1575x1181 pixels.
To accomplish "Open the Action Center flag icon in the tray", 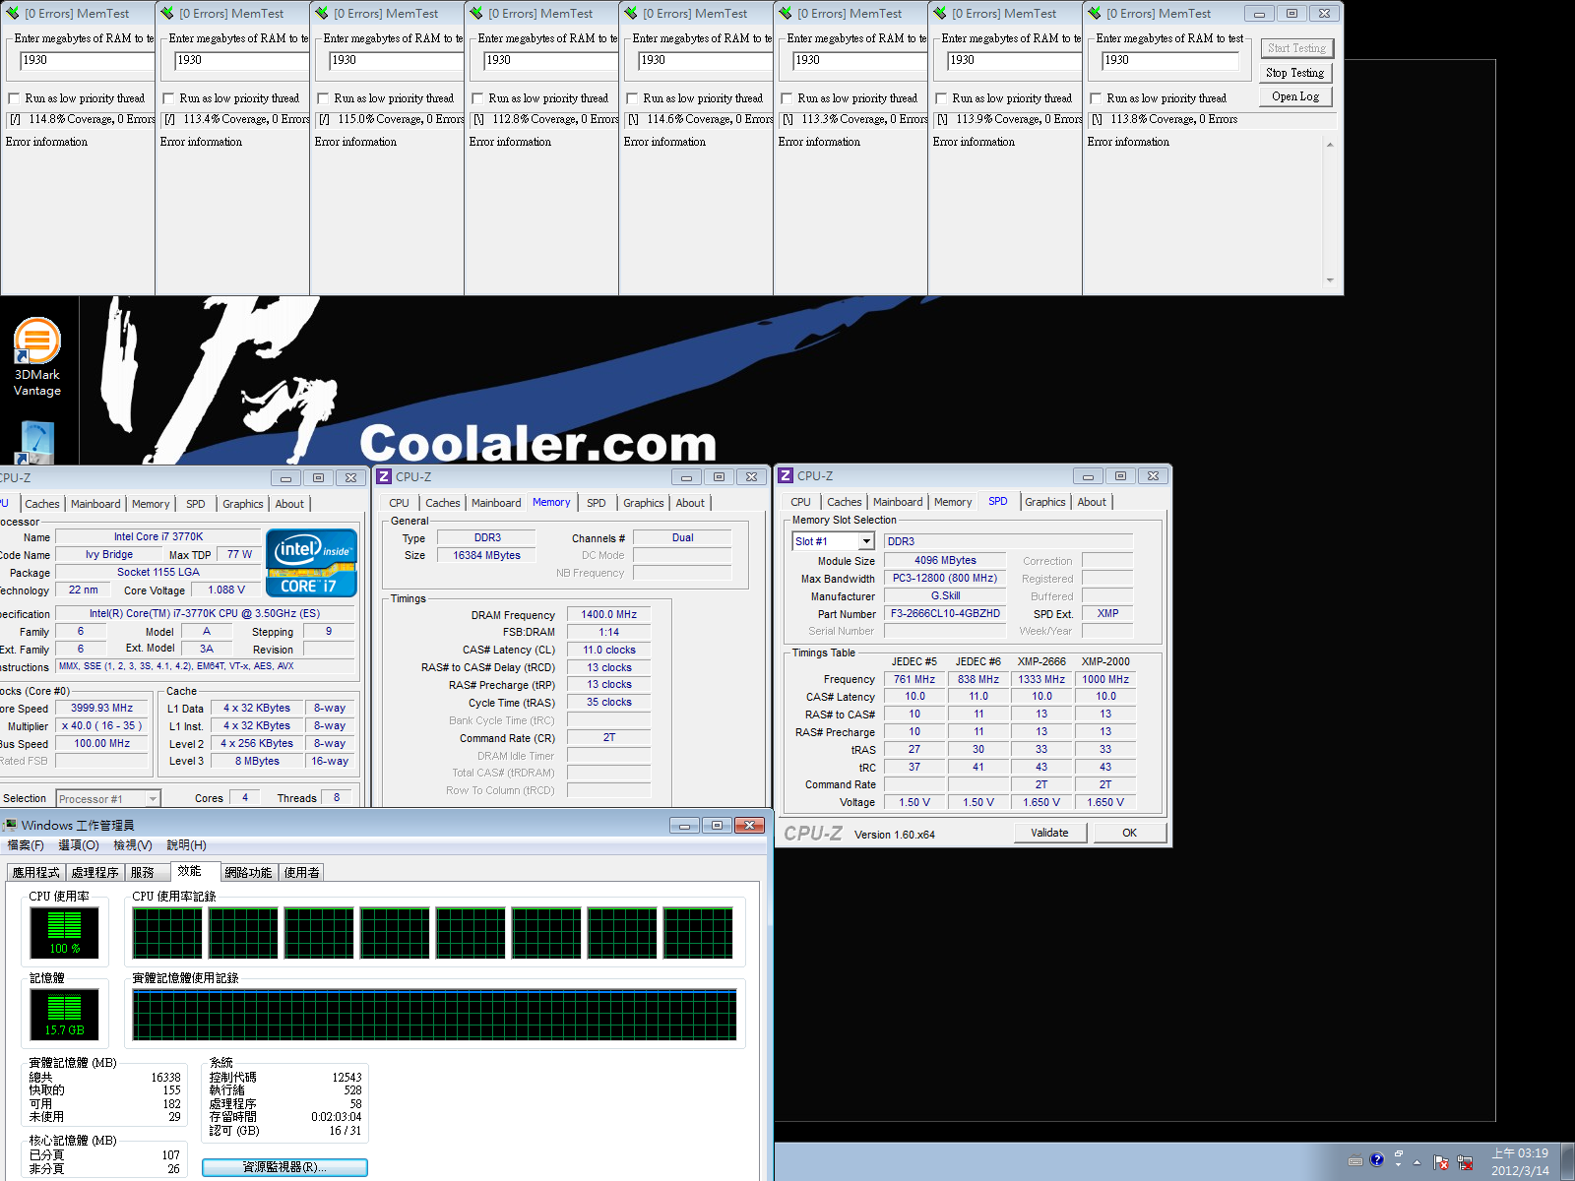I will tap(1441, 1162).
